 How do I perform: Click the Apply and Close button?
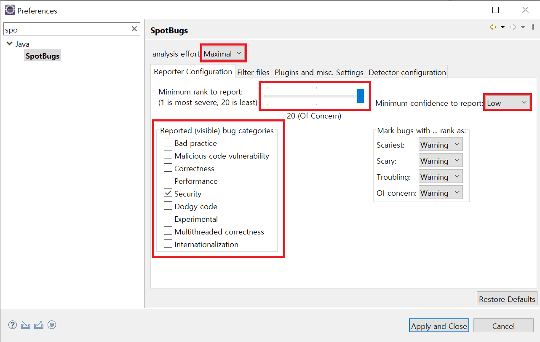tap(439, 326)
